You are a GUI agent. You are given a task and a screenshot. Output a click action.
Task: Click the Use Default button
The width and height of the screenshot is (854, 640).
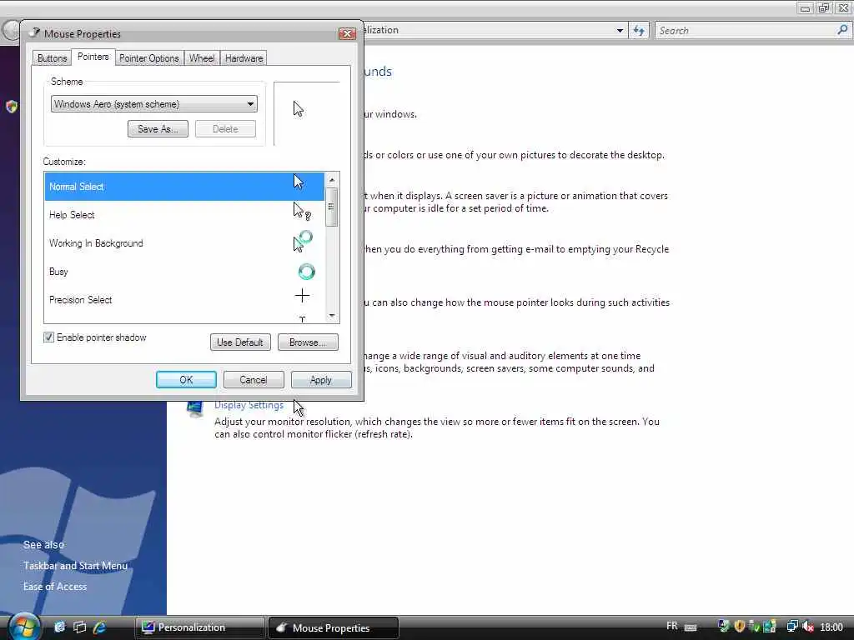coord(240,342)
